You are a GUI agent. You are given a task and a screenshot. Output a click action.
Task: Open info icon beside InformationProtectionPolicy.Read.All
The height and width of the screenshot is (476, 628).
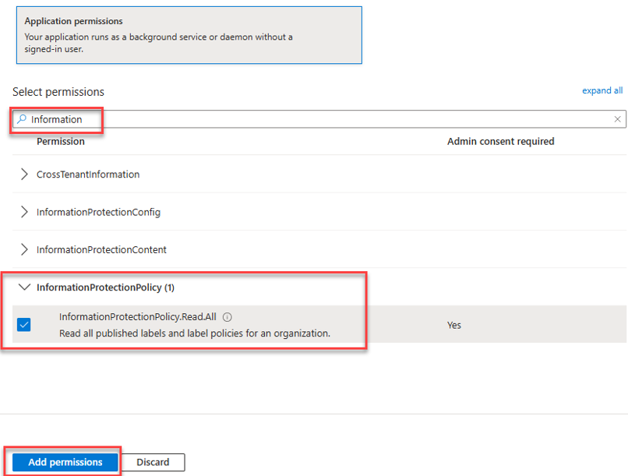click(227, 317)
